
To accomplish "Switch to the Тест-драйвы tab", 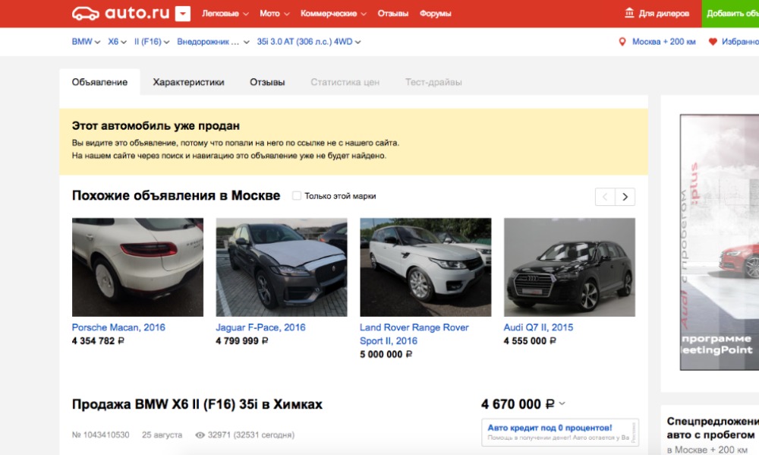I will point(433,82).
